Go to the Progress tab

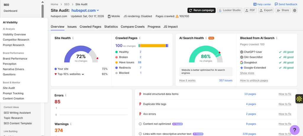[x=154, y=27]
